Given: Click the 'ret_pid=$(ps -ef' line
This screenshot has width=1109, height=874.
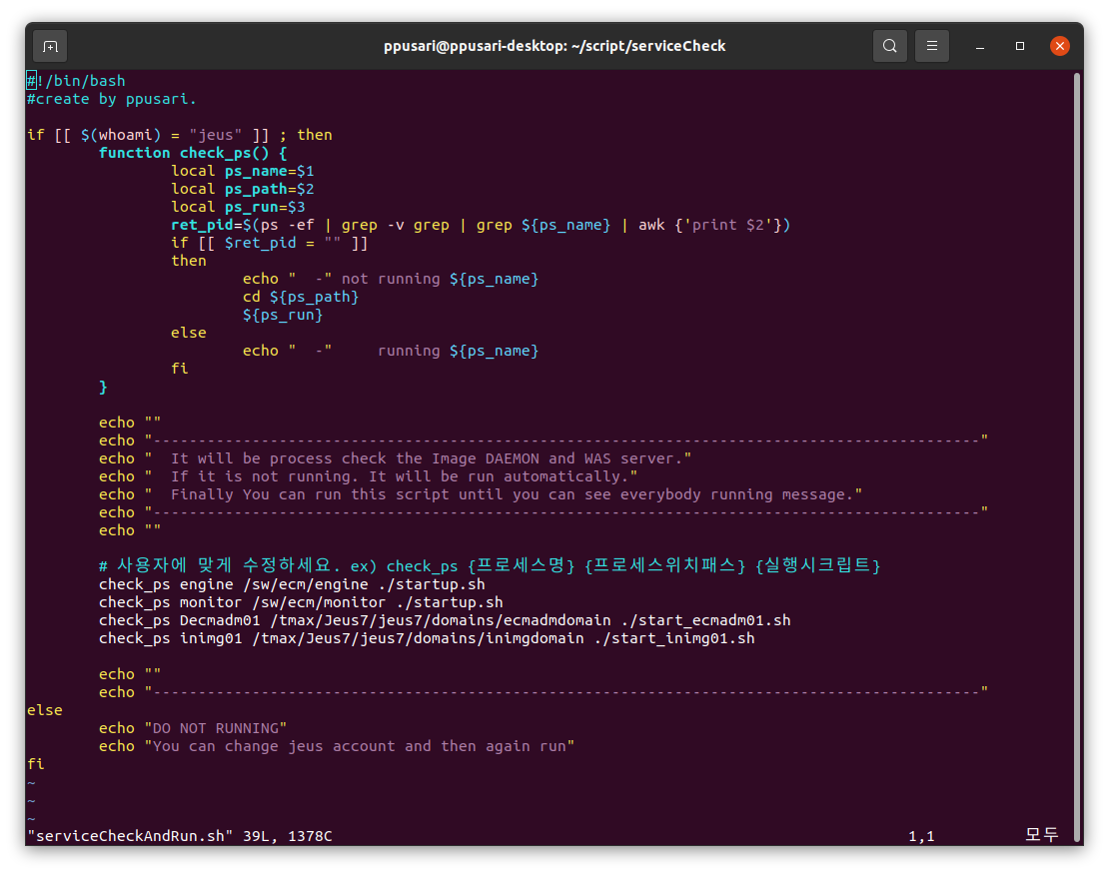Looking at the screenshot, I should click(481, 225).
